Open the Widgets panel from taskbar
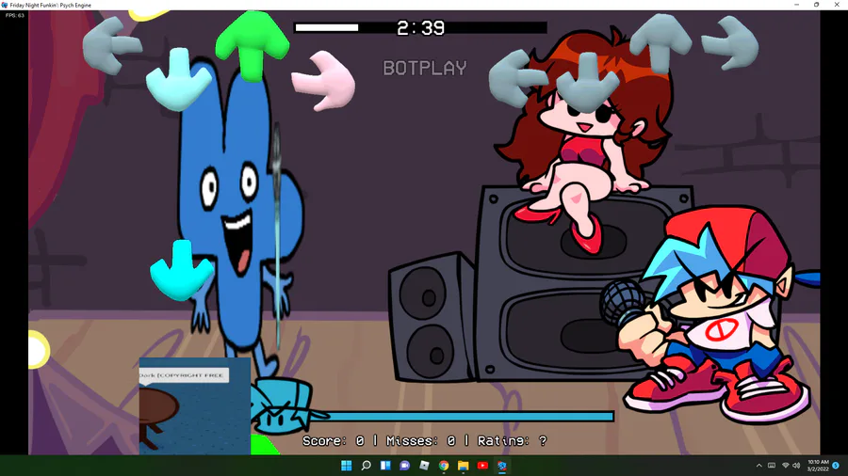The height and width of the screenshot is (476, 848). pos(385,466)
